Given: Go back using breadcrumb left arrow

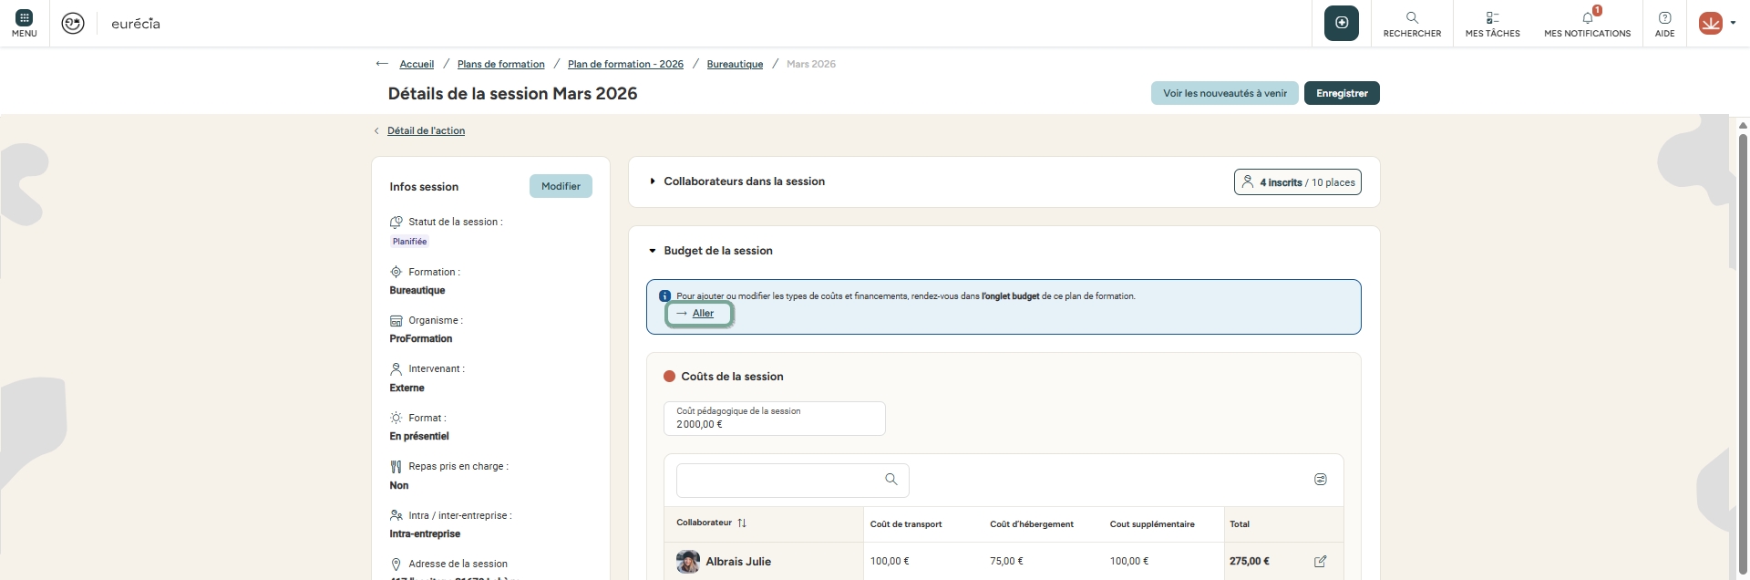Looking at the screenshot, I should [x=382, y=64].
